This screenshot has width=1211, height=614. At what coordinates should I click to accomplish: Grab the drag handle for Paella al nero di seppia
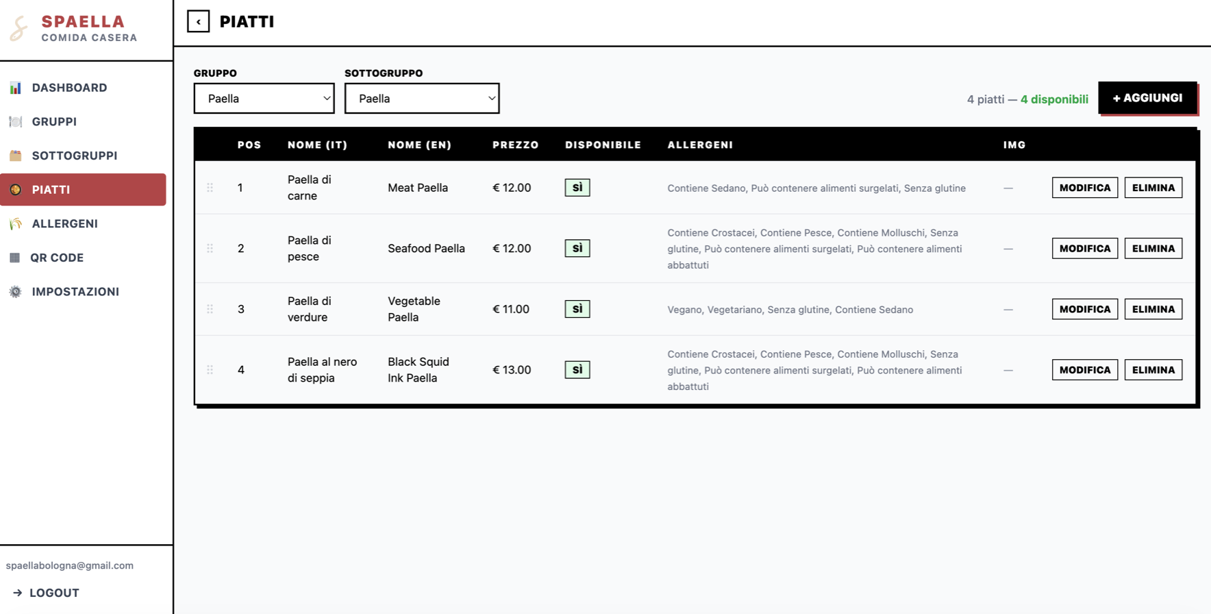tap(210, 370)
